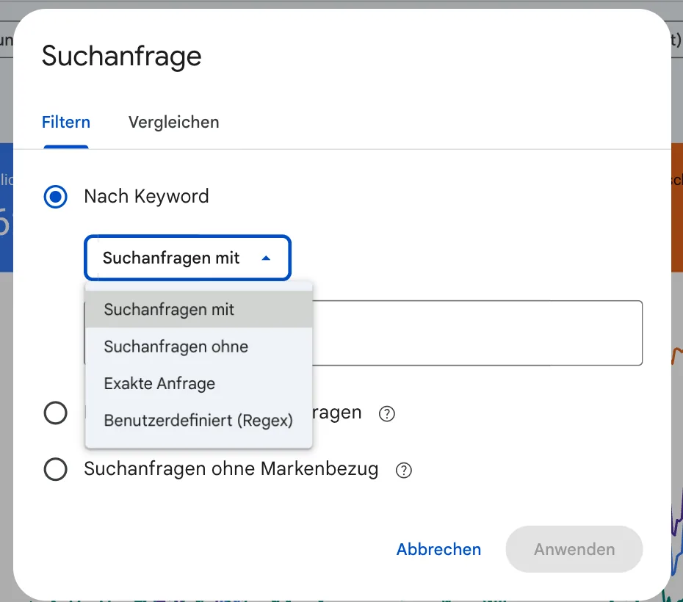This screenshot has height=602, width=683.
Task: Select Suchanfragen ohne Markenbezug radio button
Action: (55, 469)
